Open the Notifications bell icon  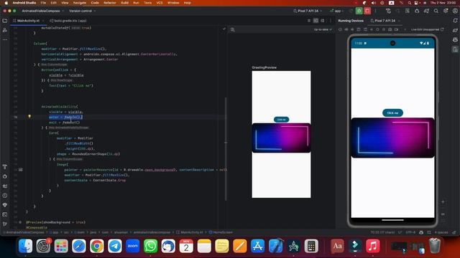pyautogui.click(x=455, y=21)
